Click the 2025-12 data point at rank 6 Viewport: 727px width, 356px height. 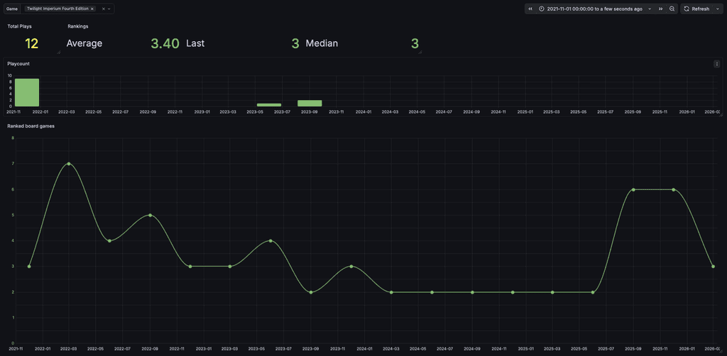pyautogui.click(x=673, y=189)
